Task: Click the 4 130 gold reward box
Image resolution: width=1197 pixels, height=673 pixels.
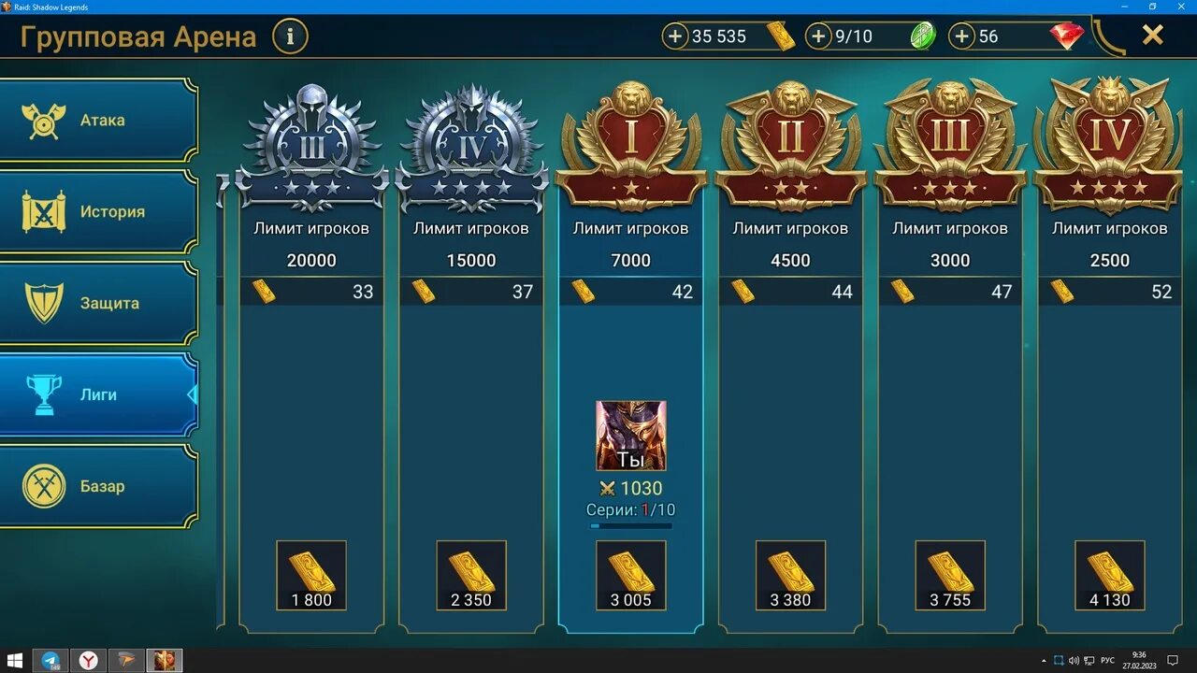Action: point(1110,576)
